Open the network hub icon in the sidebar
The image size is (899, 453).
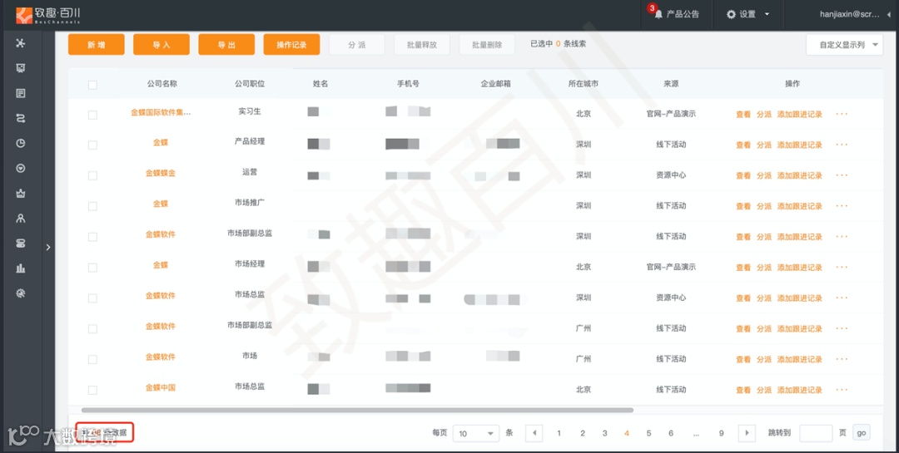tap(21, 43)
